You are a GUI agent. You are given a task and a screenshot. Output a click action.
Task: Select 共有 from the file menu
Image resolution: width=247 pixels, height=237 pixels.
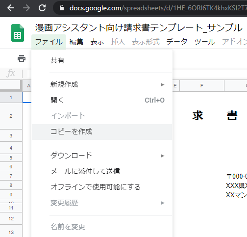[102, 60]
